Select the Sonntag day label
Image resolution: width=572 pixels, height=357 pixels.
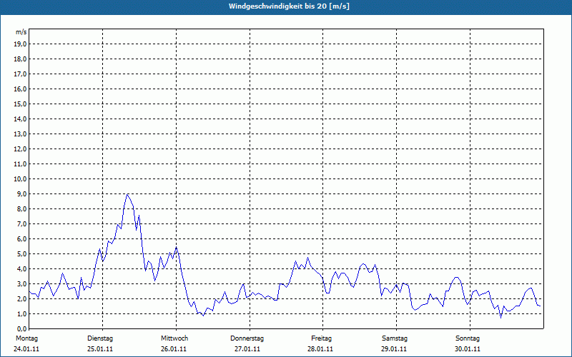[x=468, y=338]
